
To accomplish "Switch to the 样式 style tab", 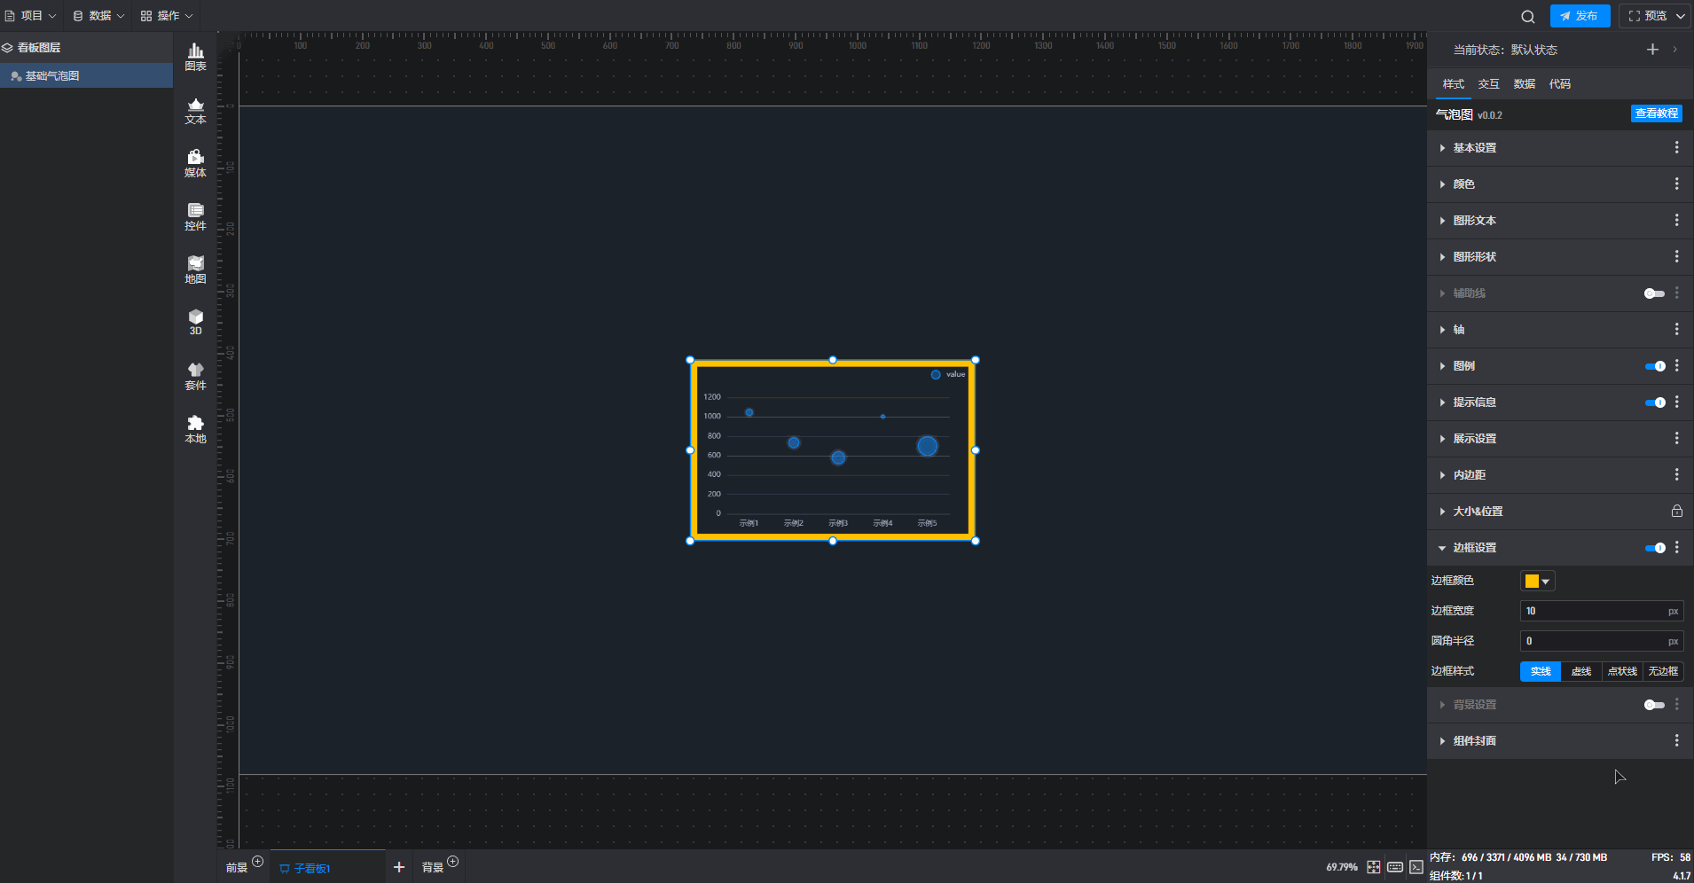I will pyautogui.click(x=1453, y=84).
